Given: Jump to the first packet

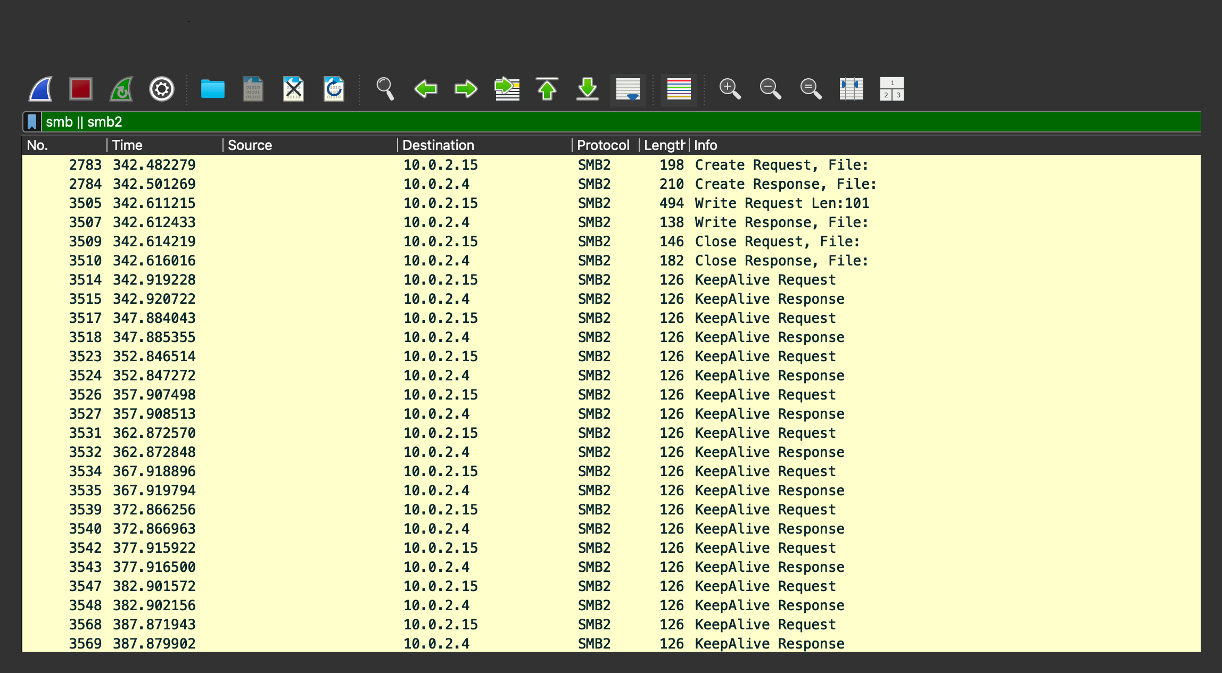Looking at the screenshot, I should (x=547, y=89).
